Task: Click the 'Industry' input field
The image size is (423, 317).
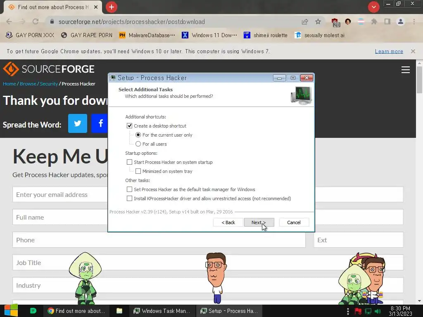Action: 208,285
